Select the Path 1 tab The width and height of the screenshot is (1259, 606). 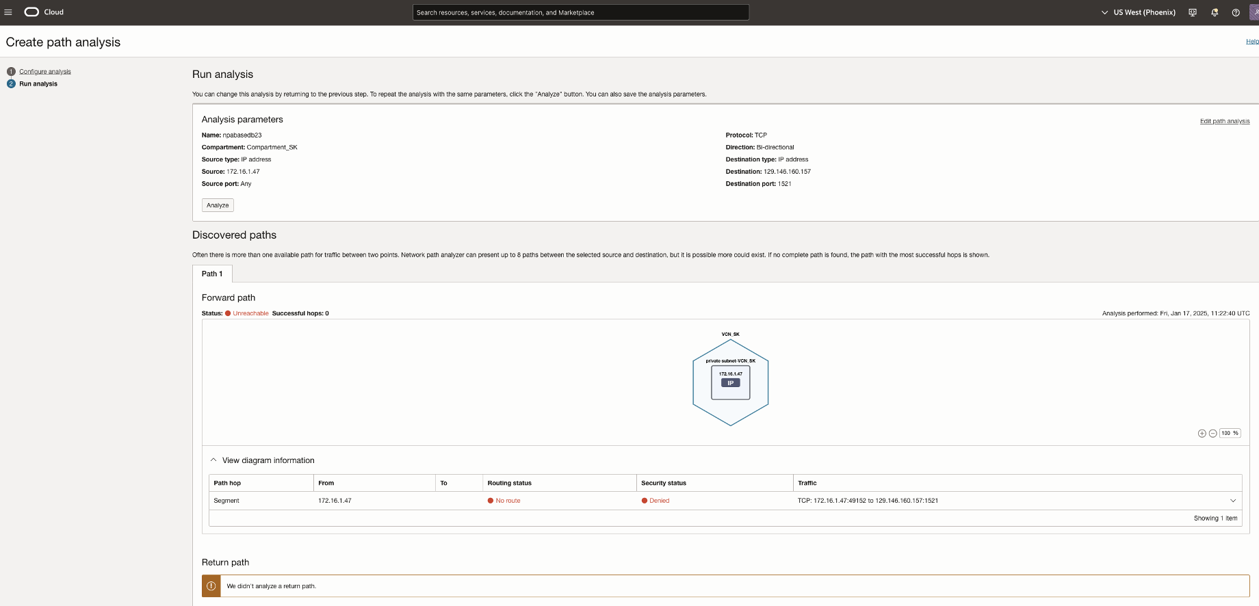point(212,274)
